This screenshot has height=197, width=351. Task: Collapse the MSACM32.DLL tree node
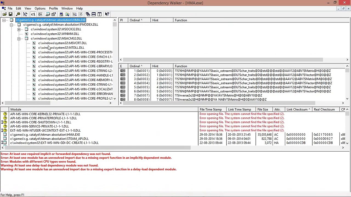click(x=19, y=39)
